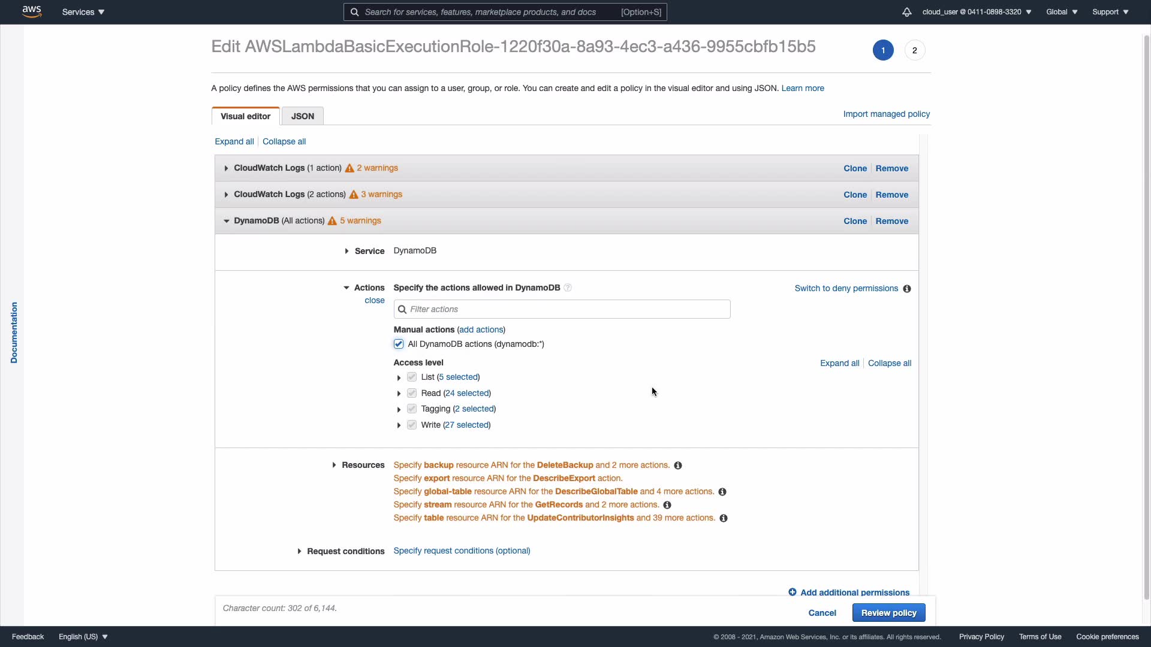This screenshot has width=1151, height=647.
Task: Click info icon on table resource ARN line
Action: click(x=724, y=518)
